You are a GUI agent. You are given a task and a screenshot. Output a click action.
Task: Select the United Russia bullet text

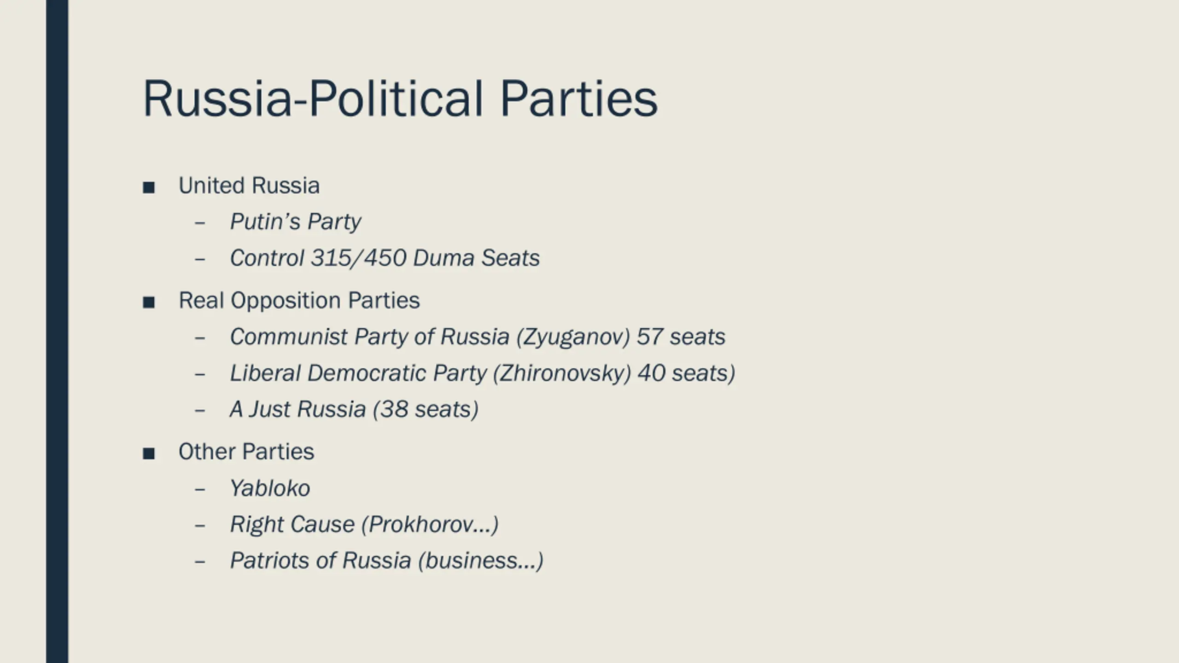pos(249,186)
